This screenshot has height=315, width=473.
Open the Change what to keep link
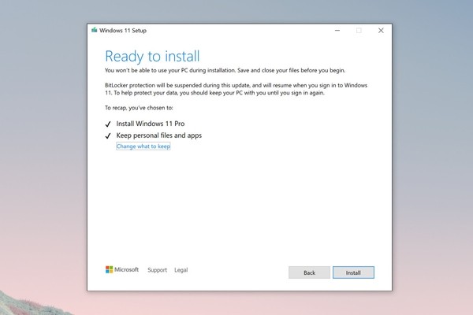[x=143, y=146]
